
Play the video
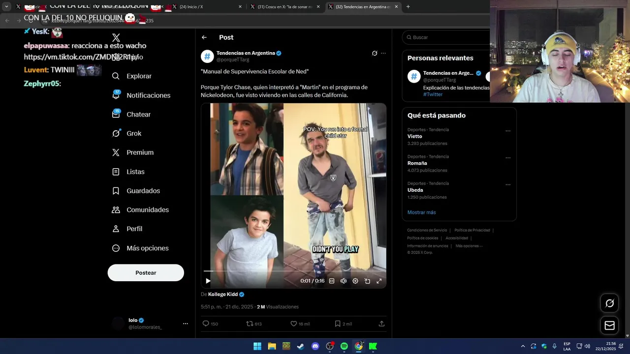208,281
